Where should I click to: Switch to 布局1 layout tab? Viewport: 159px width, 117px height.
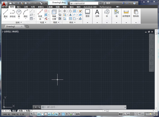pos(21,111)
